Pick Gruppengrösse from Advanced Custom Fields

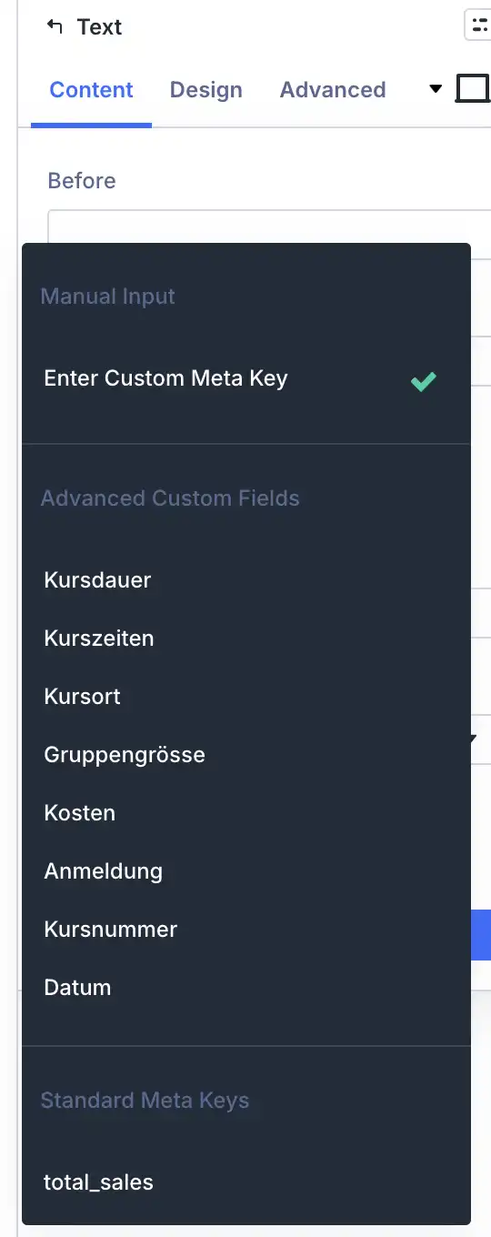246,755
